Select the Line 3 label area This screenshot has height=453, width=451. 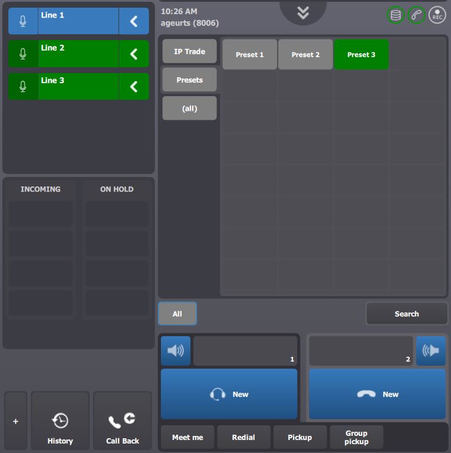coord(78,86)
